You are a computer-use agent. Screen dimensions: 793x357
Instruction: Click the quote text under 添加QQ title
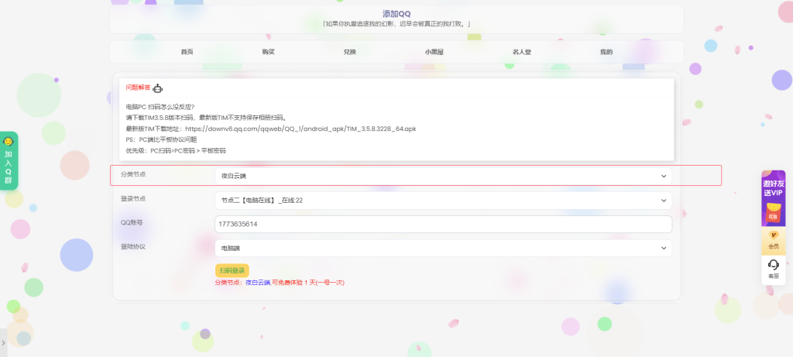(396, 24)
